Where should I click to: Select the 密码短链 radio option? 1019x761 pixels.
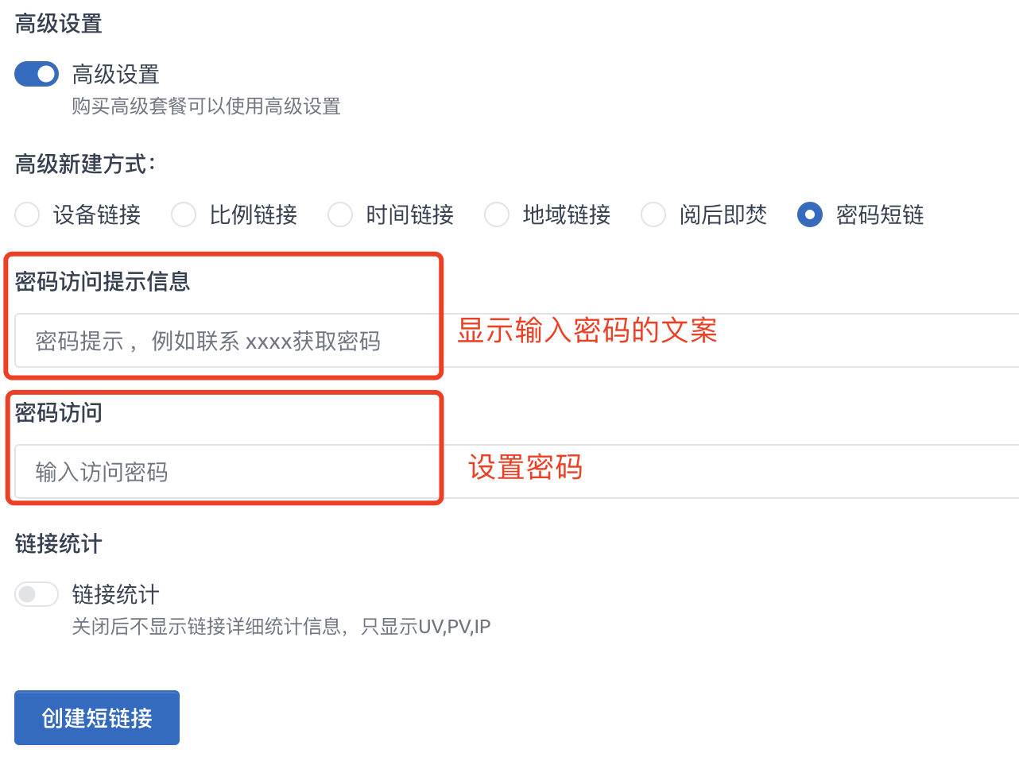click(x=809, y=214)
